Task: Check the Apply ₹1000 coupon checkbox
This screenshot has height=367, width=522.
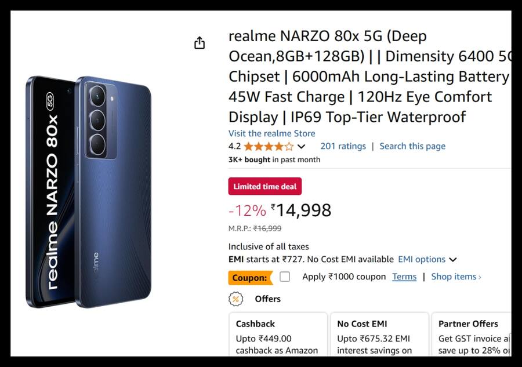Action: 284,277
